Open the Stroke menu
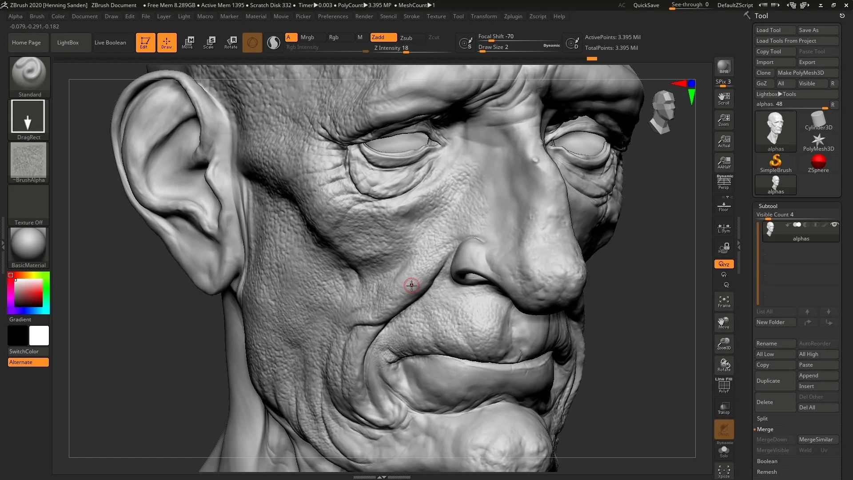This screenshot has height=480, width=853. 411,16
